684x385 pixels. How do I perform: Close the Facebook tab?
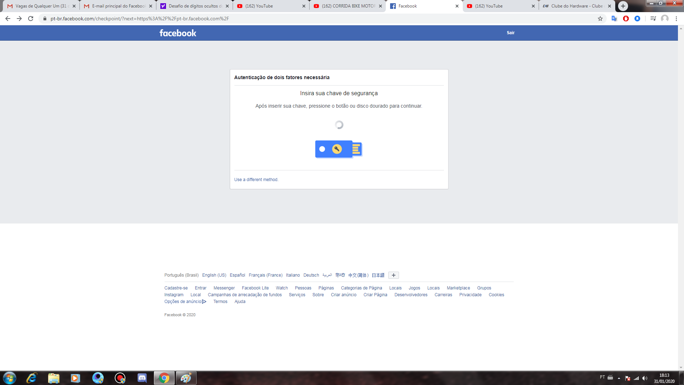pyautogui.click(x=457, y=6)
